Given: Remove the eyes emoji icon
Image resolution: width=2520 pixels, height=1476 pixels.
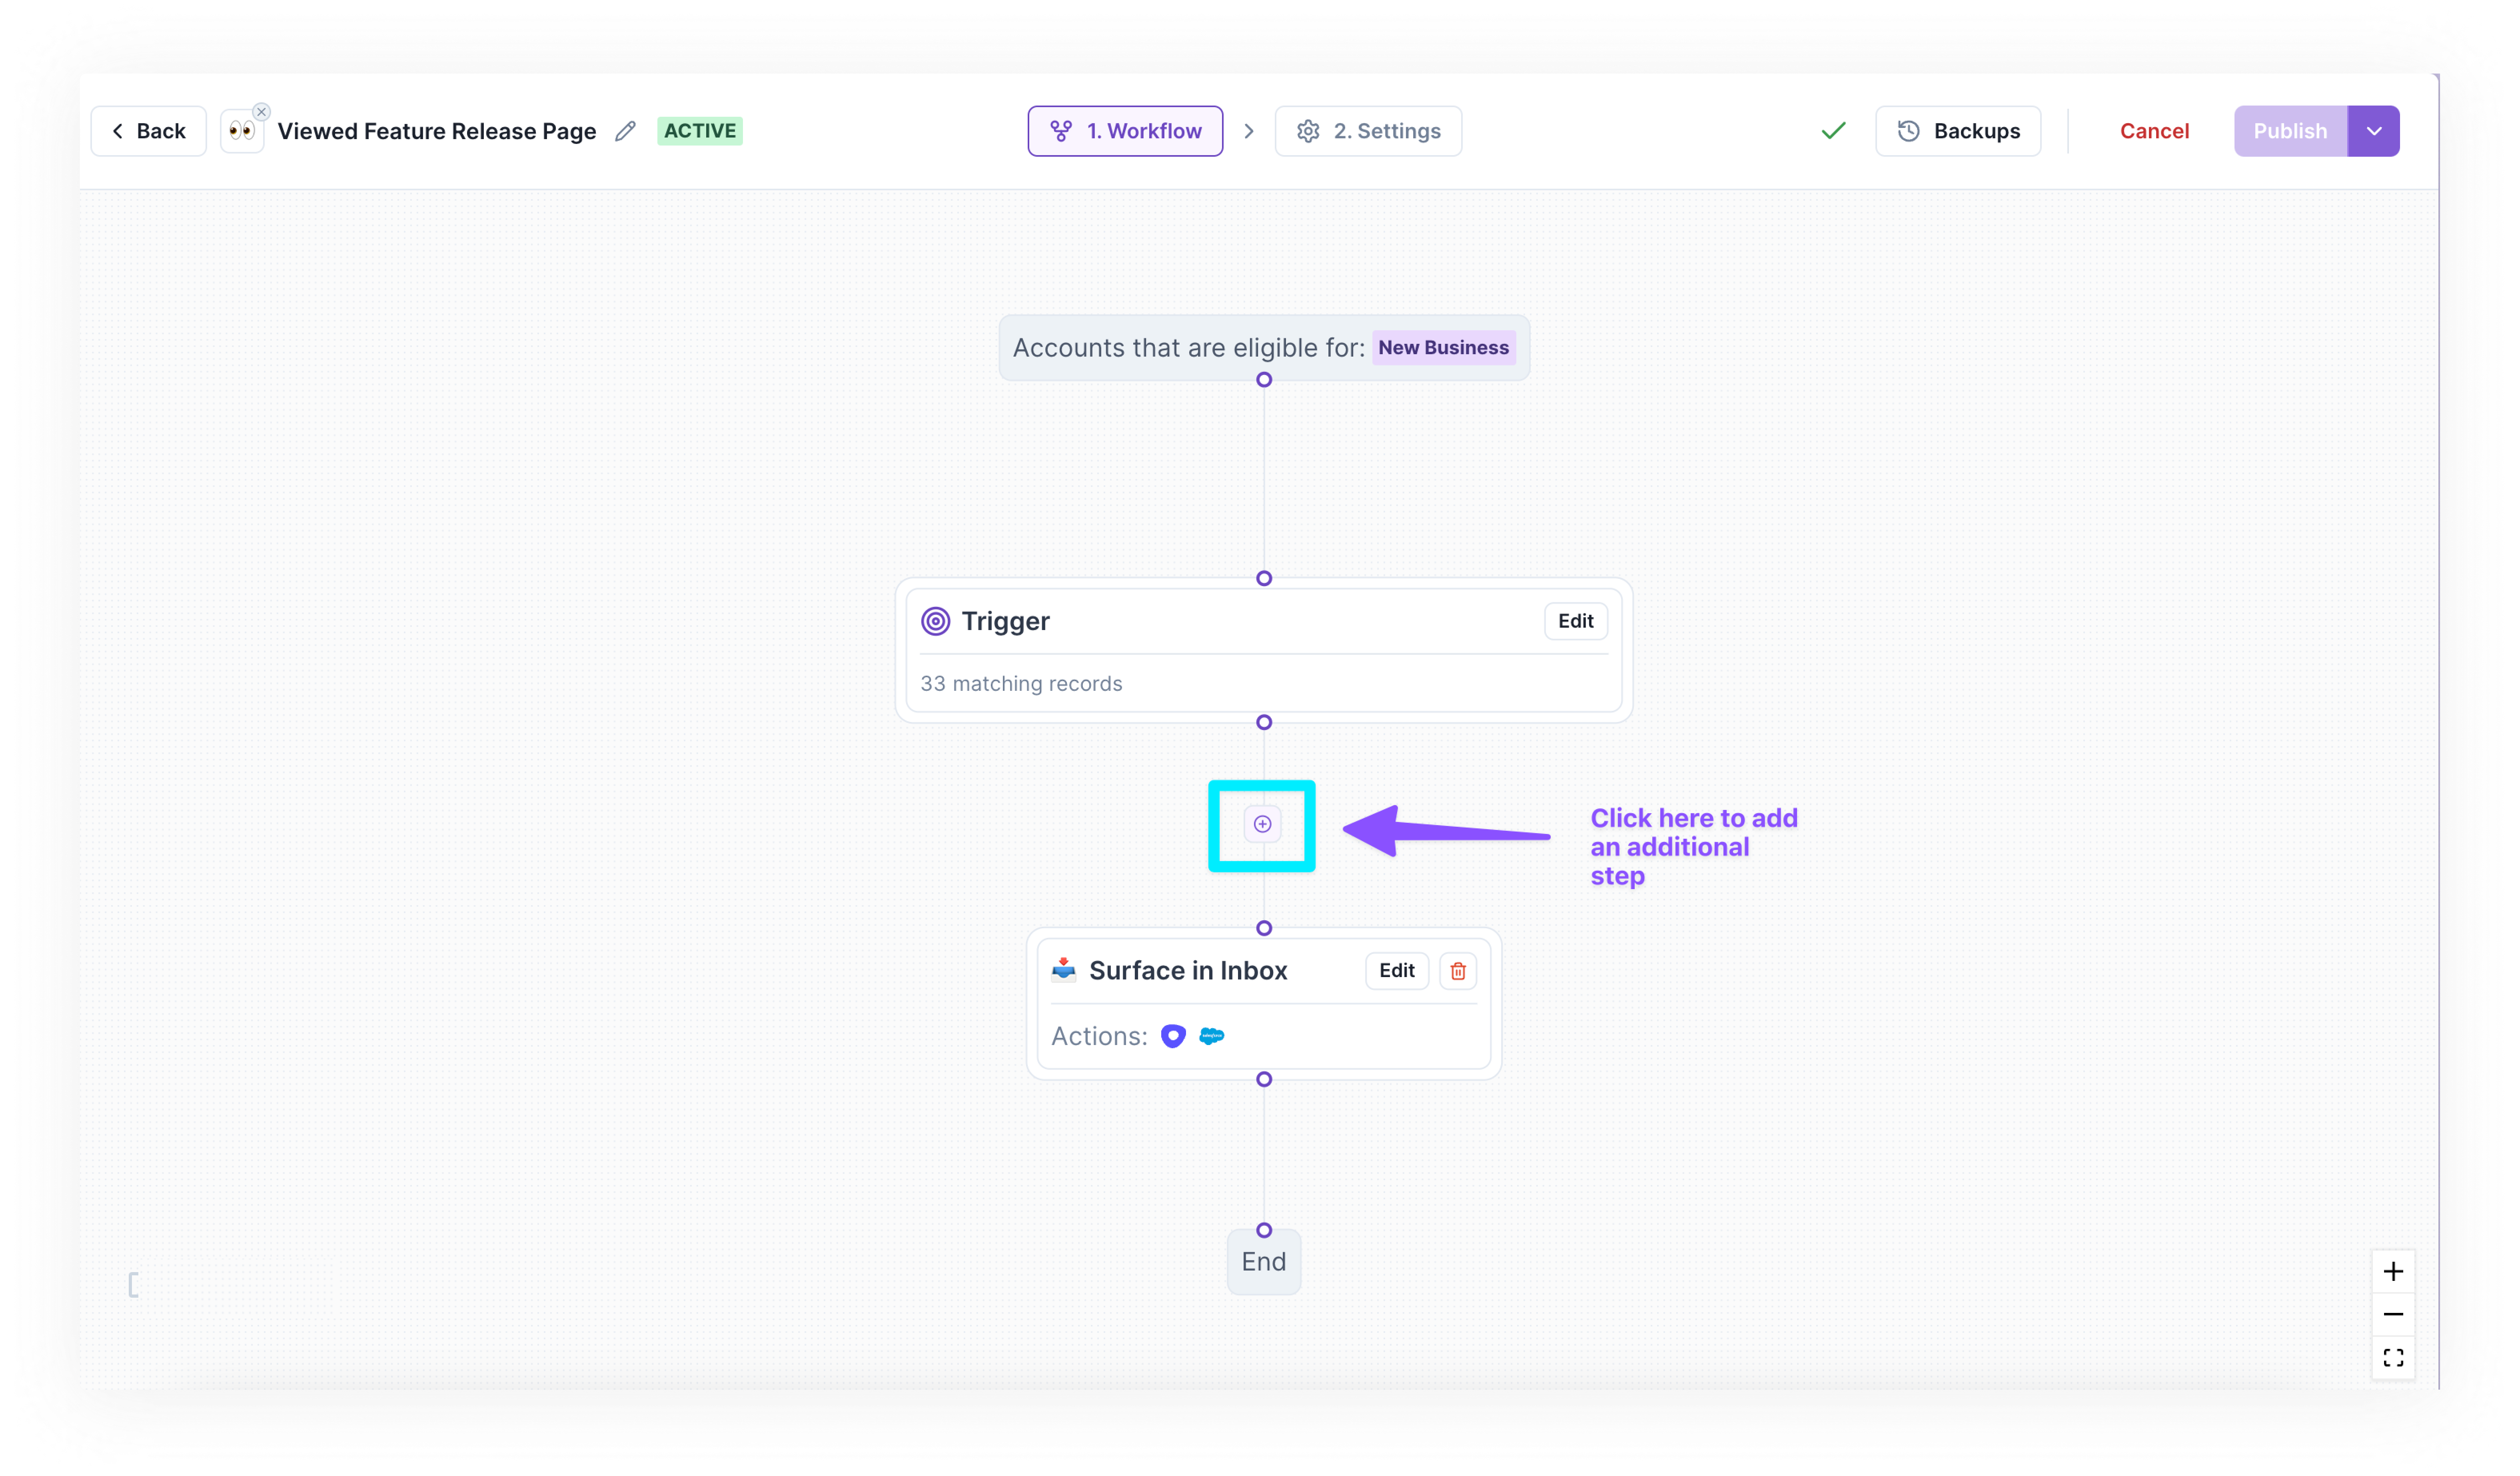Looking at the screenshot, I should [261, 112].
